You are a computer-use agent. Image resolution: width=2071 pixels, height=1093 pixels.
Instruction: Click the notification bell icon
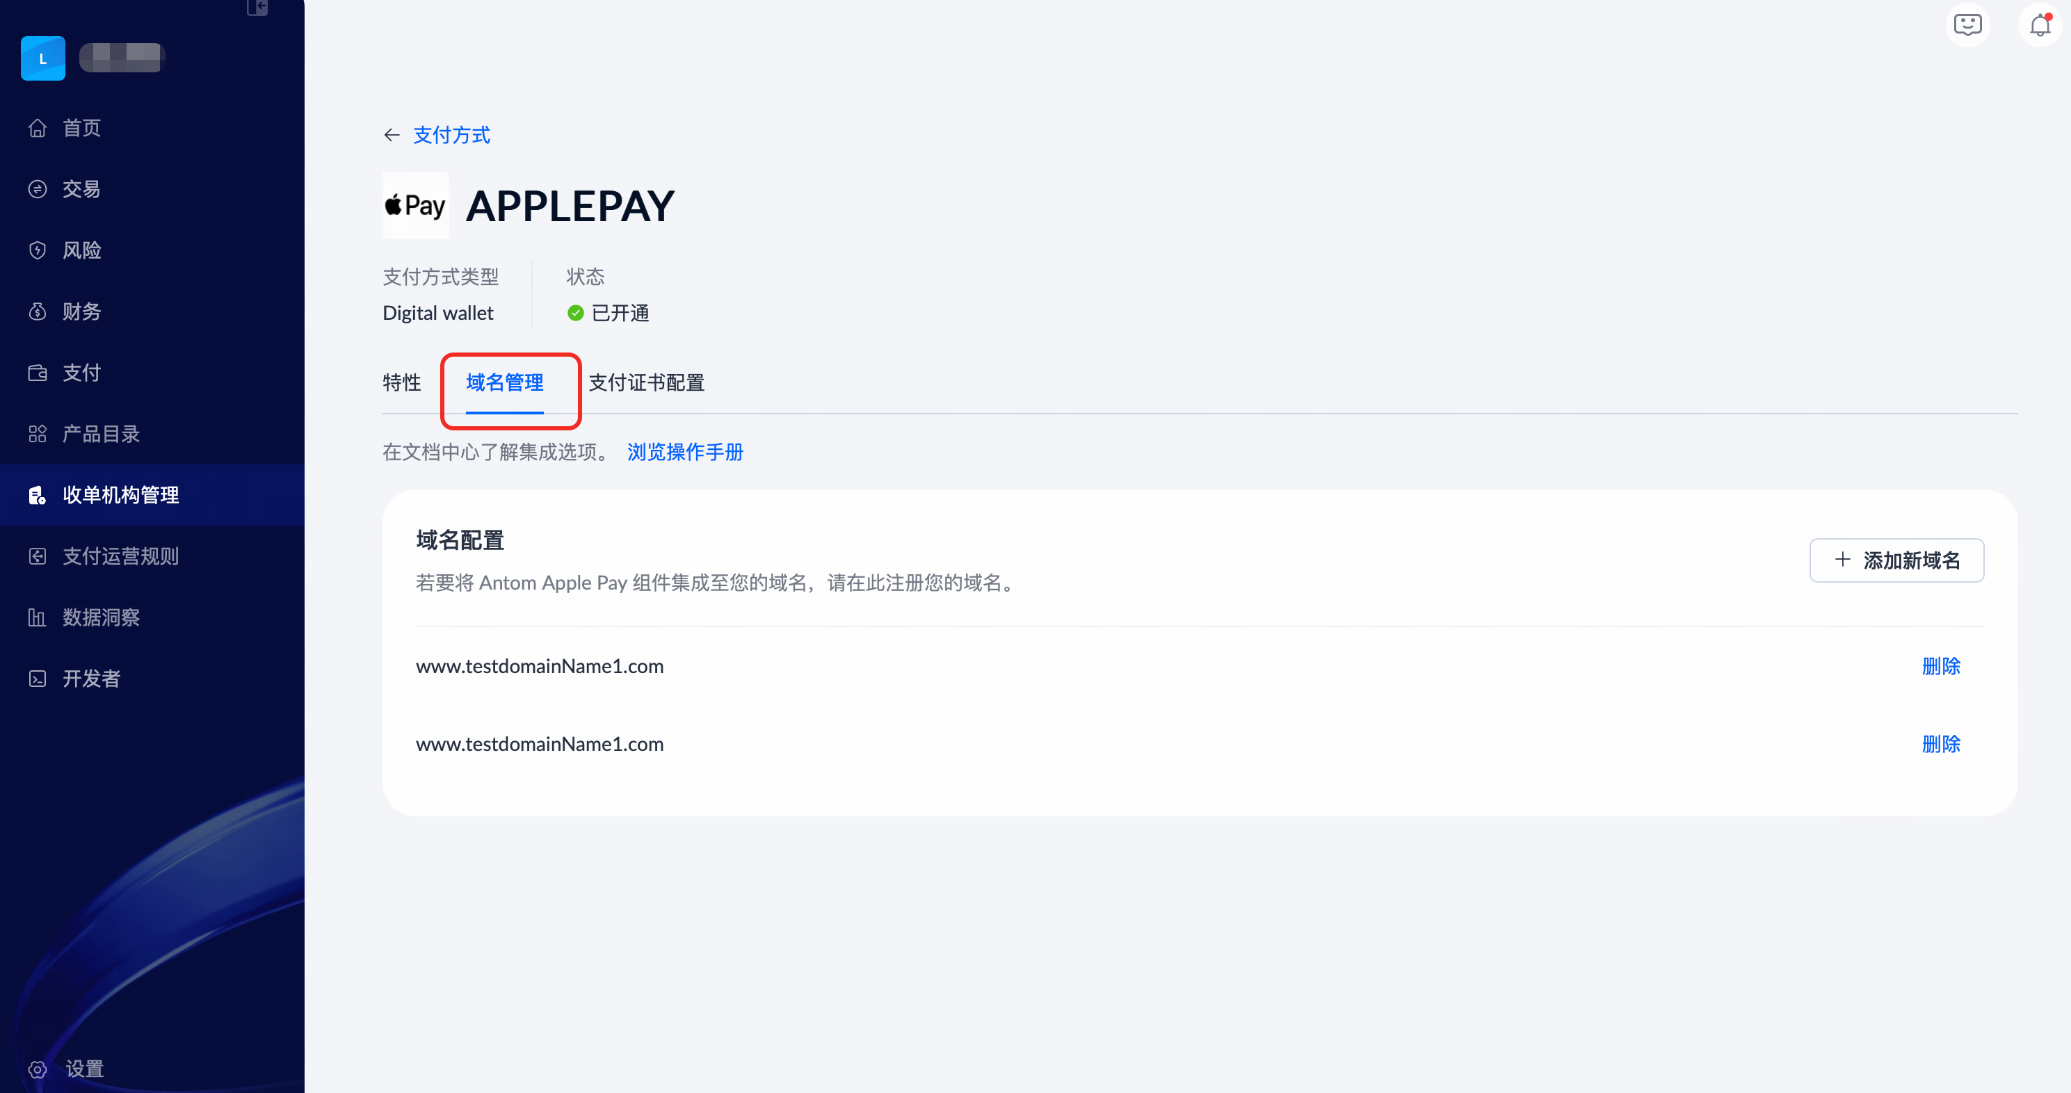2040,26
